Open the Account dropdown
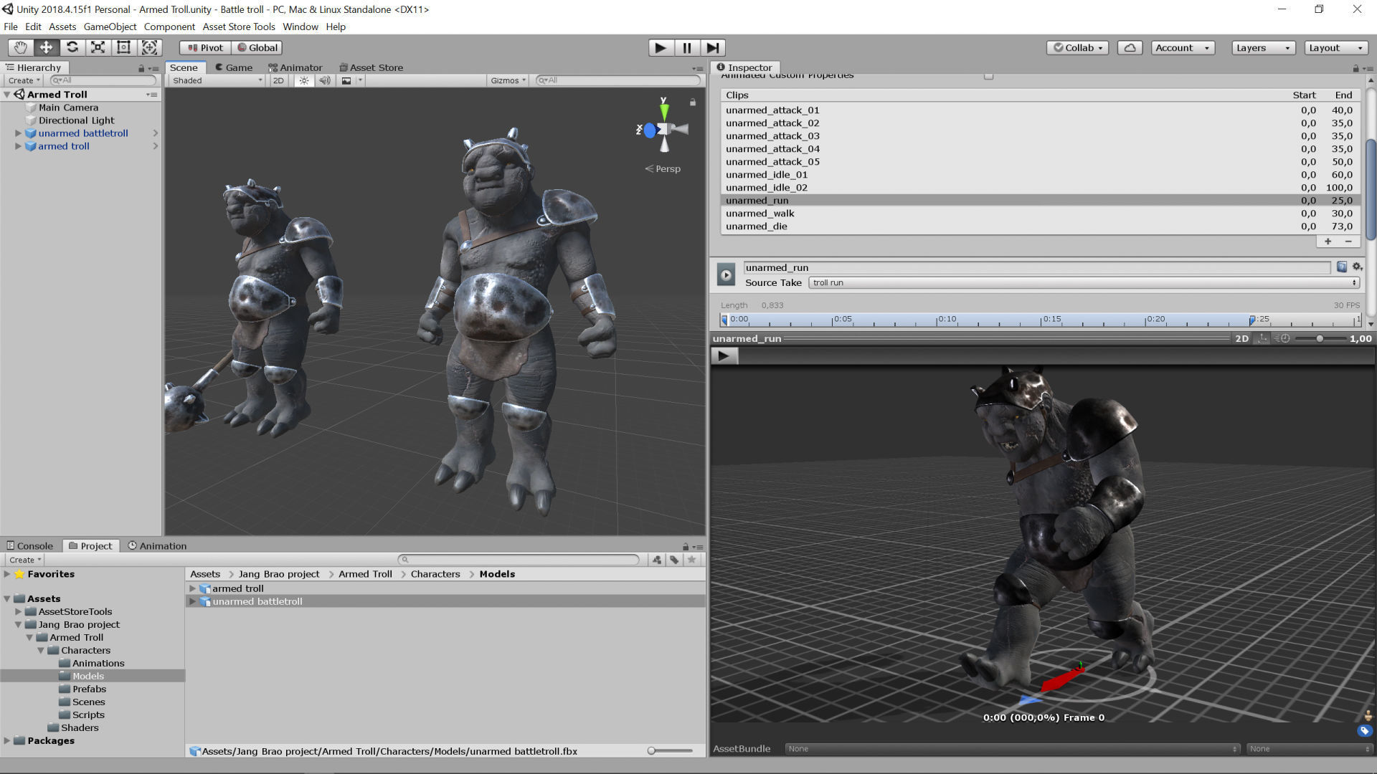Screen dimensions: 1377x774 1183,47
